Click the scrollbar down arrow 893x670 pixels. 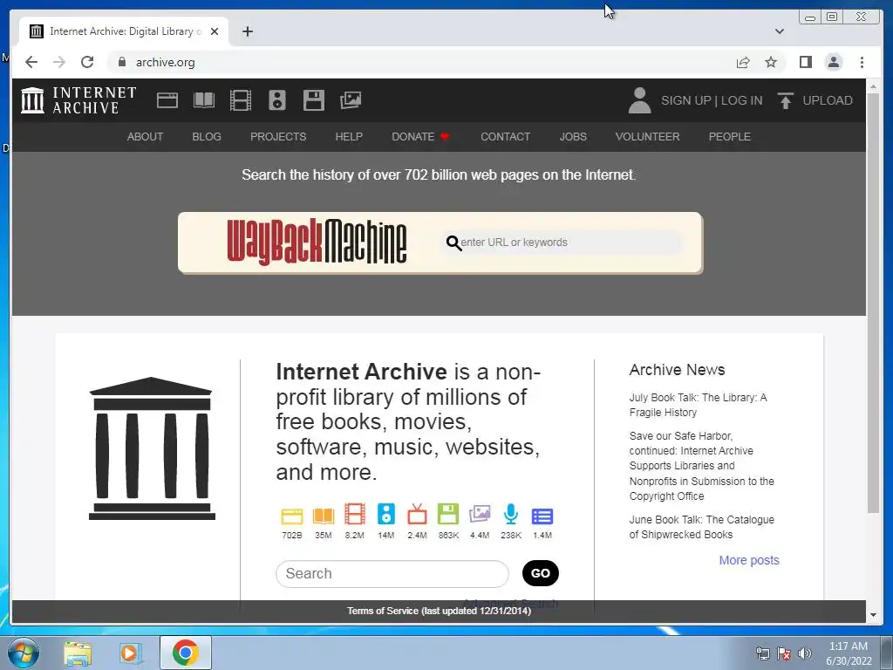click(873, 615)
